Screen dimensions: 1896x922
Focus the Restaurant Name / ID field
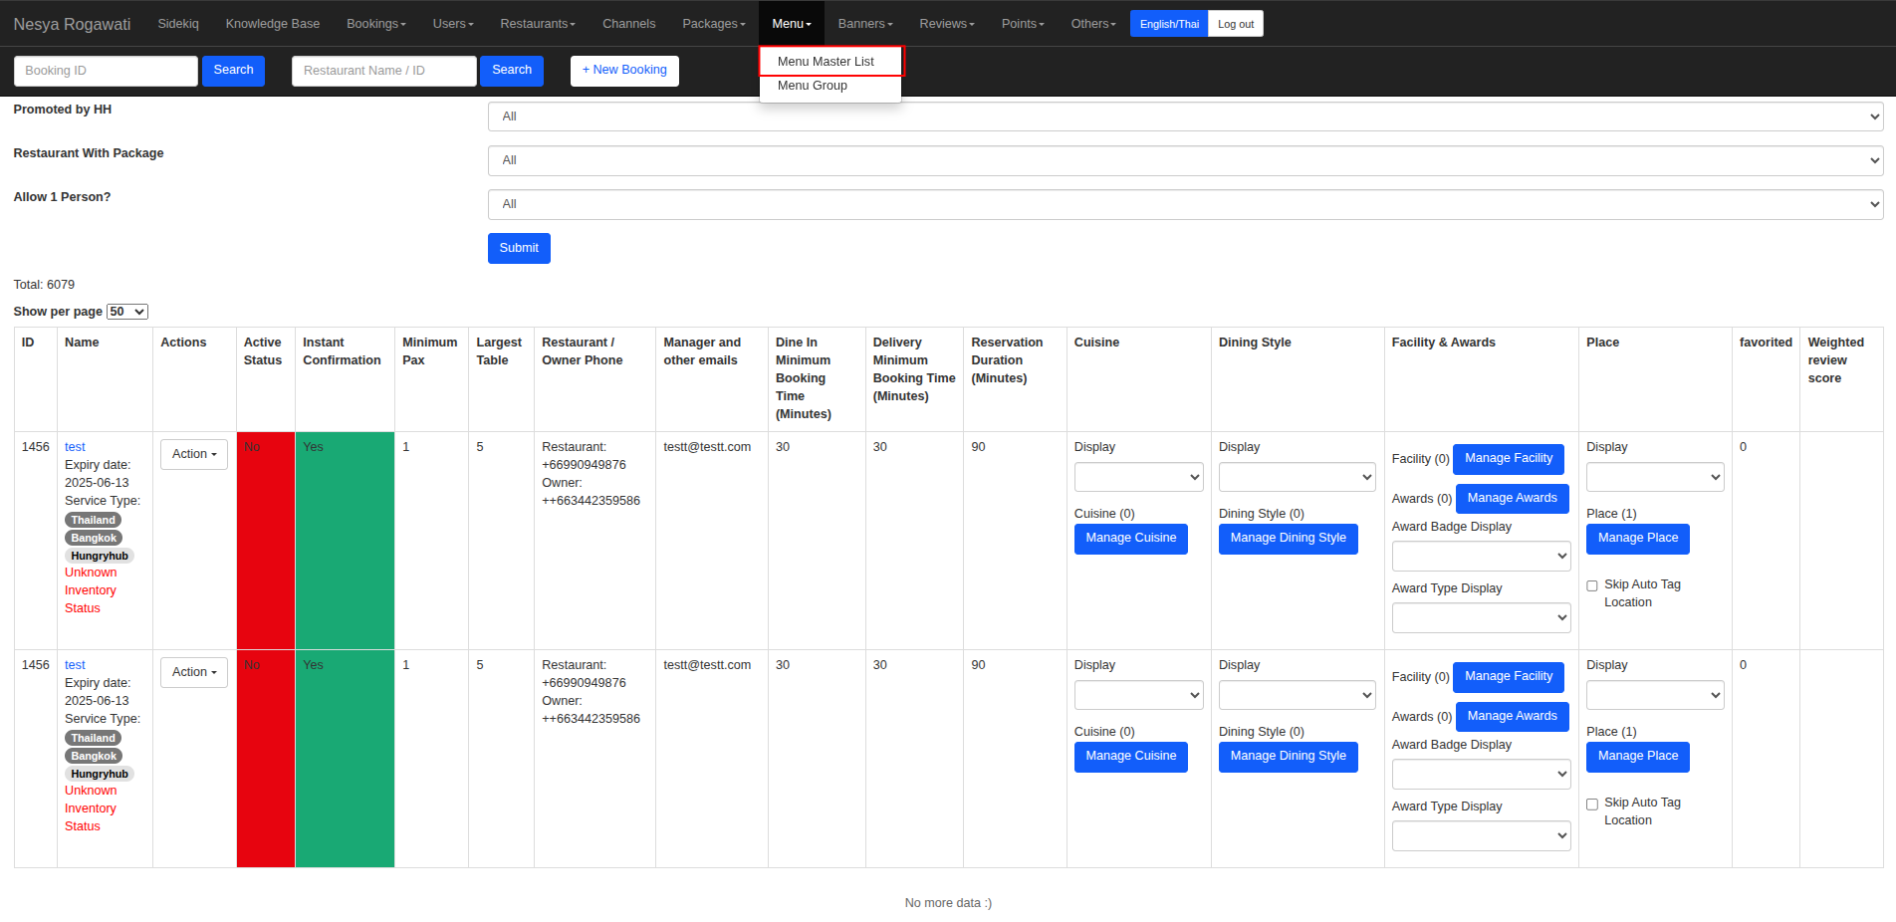point(383,71)
